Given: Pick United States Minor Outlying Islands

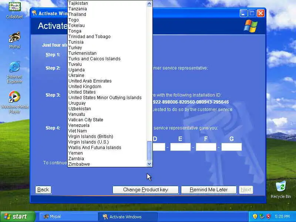Looking at the screenshot, I should tap(107, 98).
